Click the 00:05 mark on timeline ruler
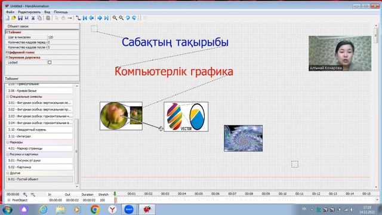This screenshot has width=382, height=215. [x=199, y=193]
